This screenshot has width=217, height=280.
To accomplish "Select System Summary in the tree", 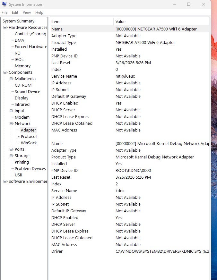I will click(18, 21).
